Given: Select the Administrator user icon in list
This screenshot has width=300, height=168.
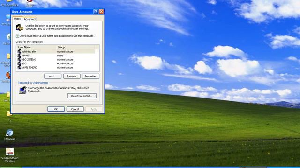Looking at the screenshot, I should (x=19, y=51).
